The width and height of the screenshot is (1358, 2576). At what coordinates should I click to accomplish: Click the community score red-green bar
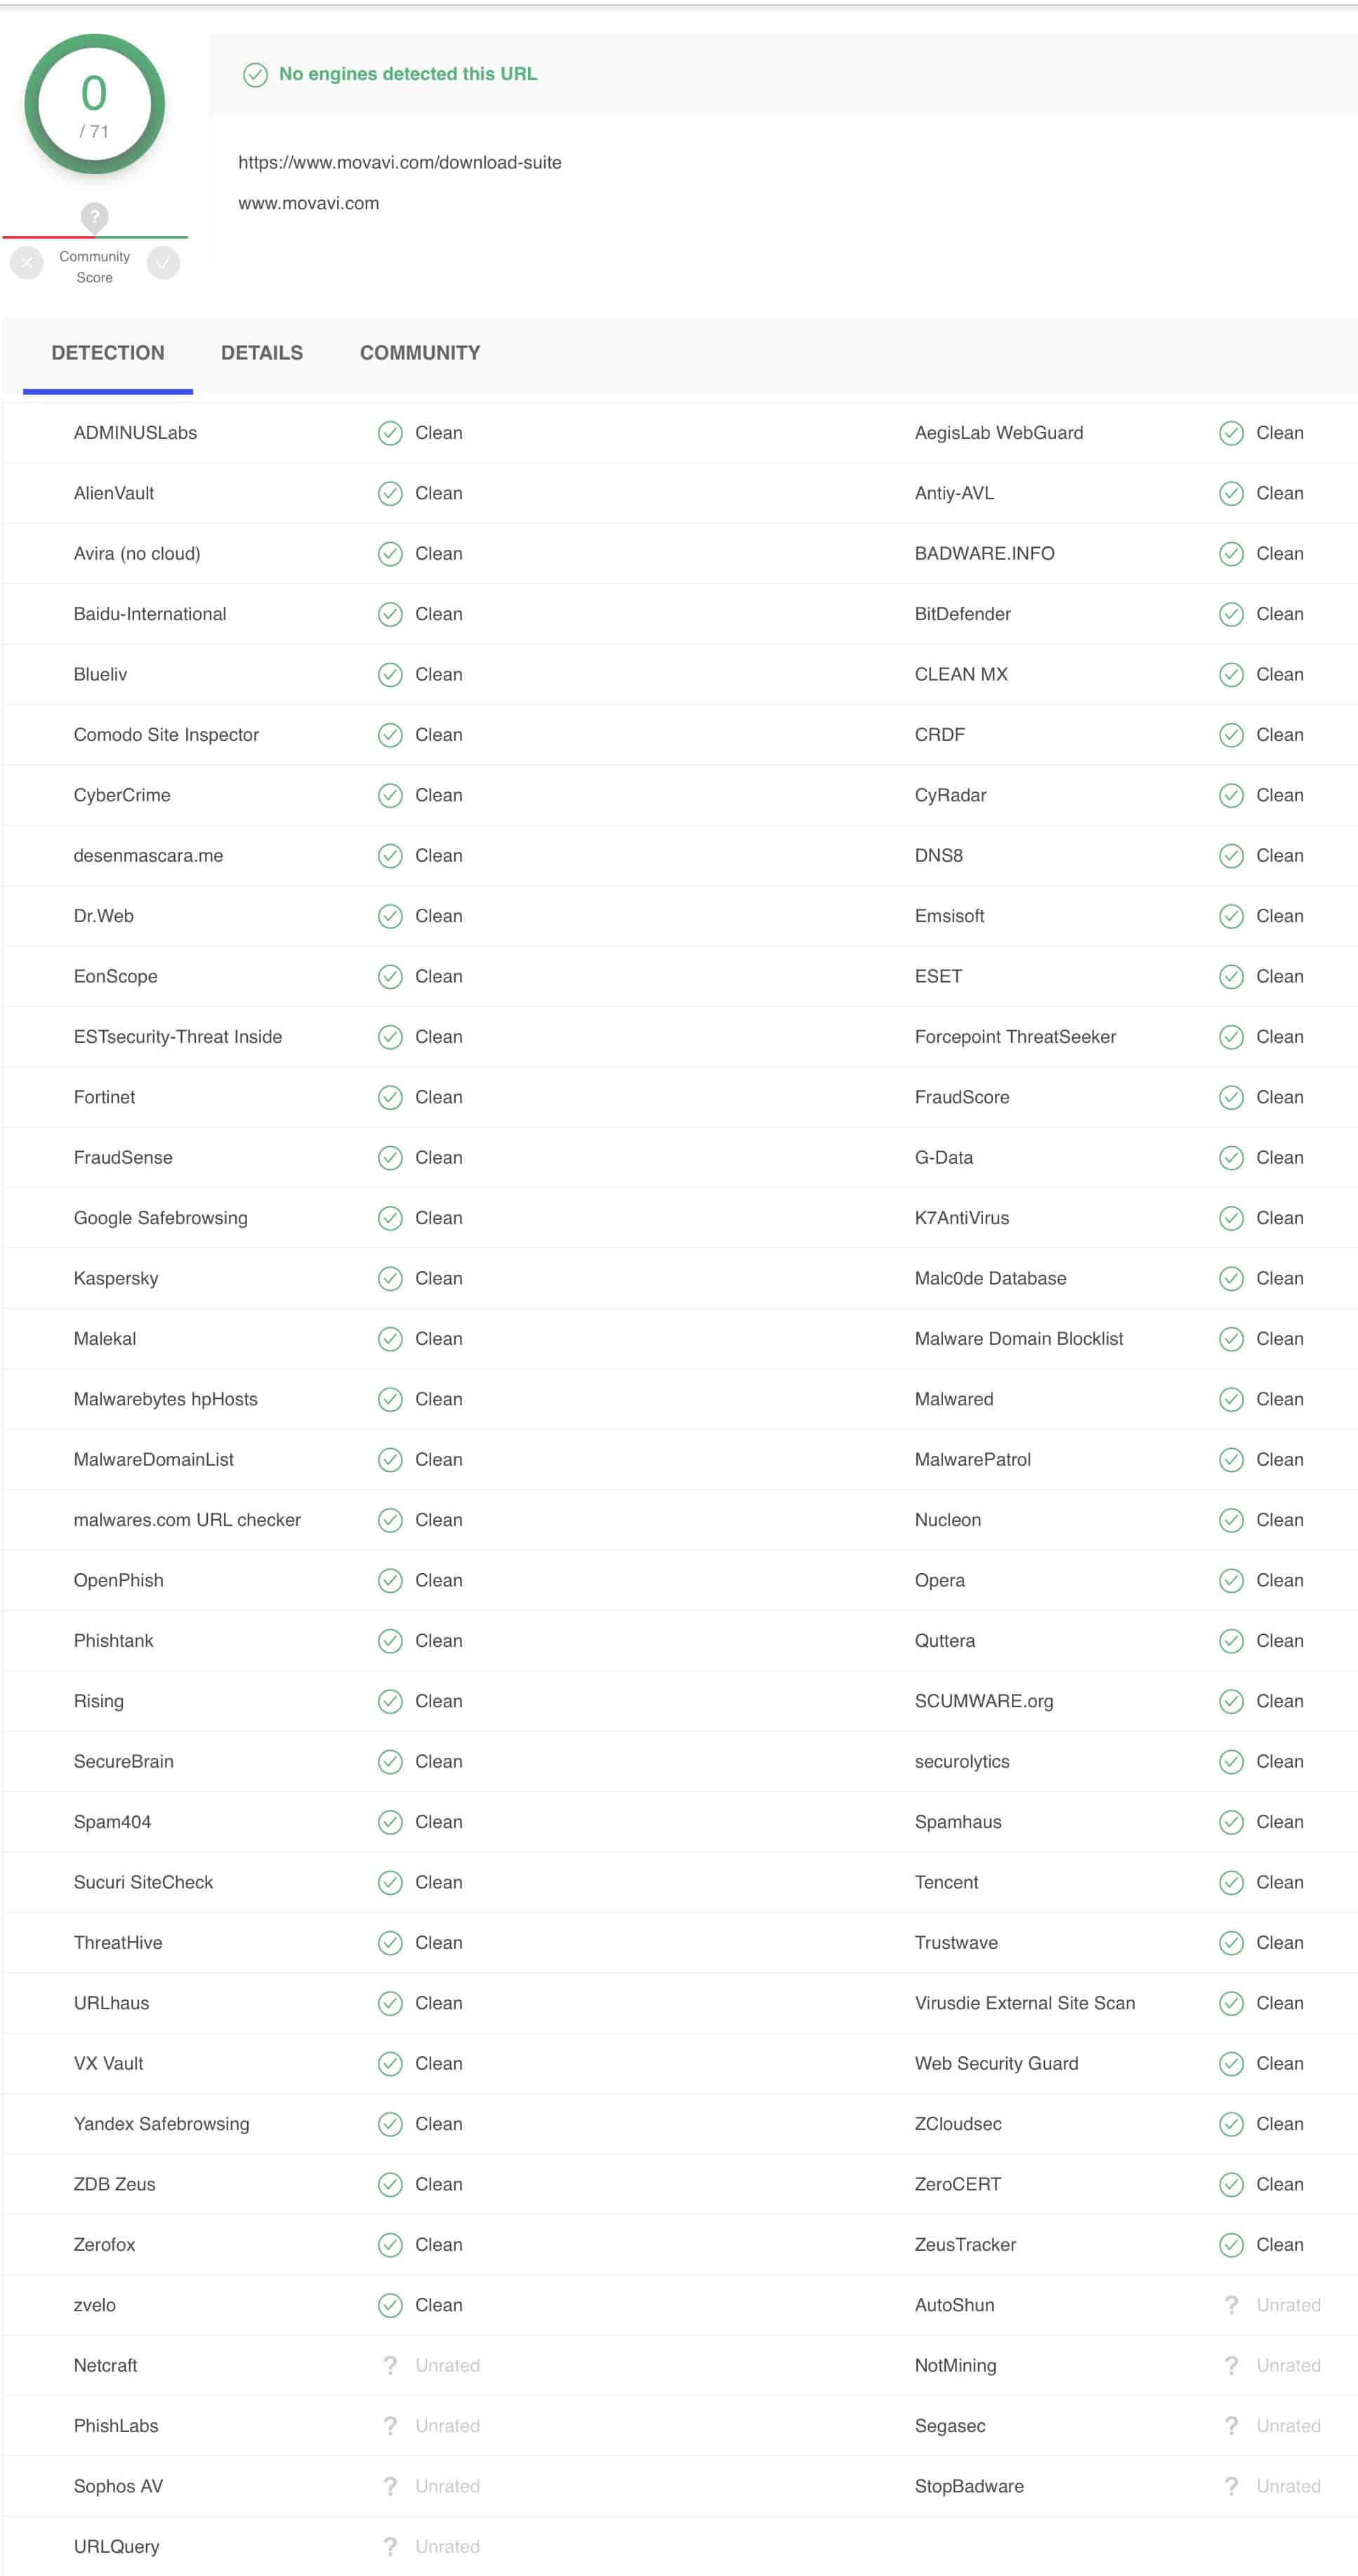[x=95, y=237]
